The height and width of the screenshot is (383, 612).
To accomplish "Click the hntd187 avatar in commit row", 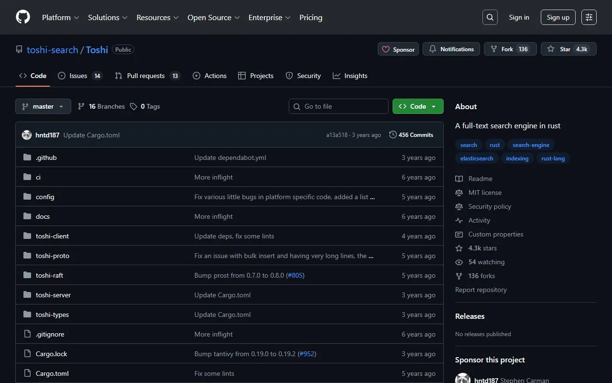I will (27, 135).
